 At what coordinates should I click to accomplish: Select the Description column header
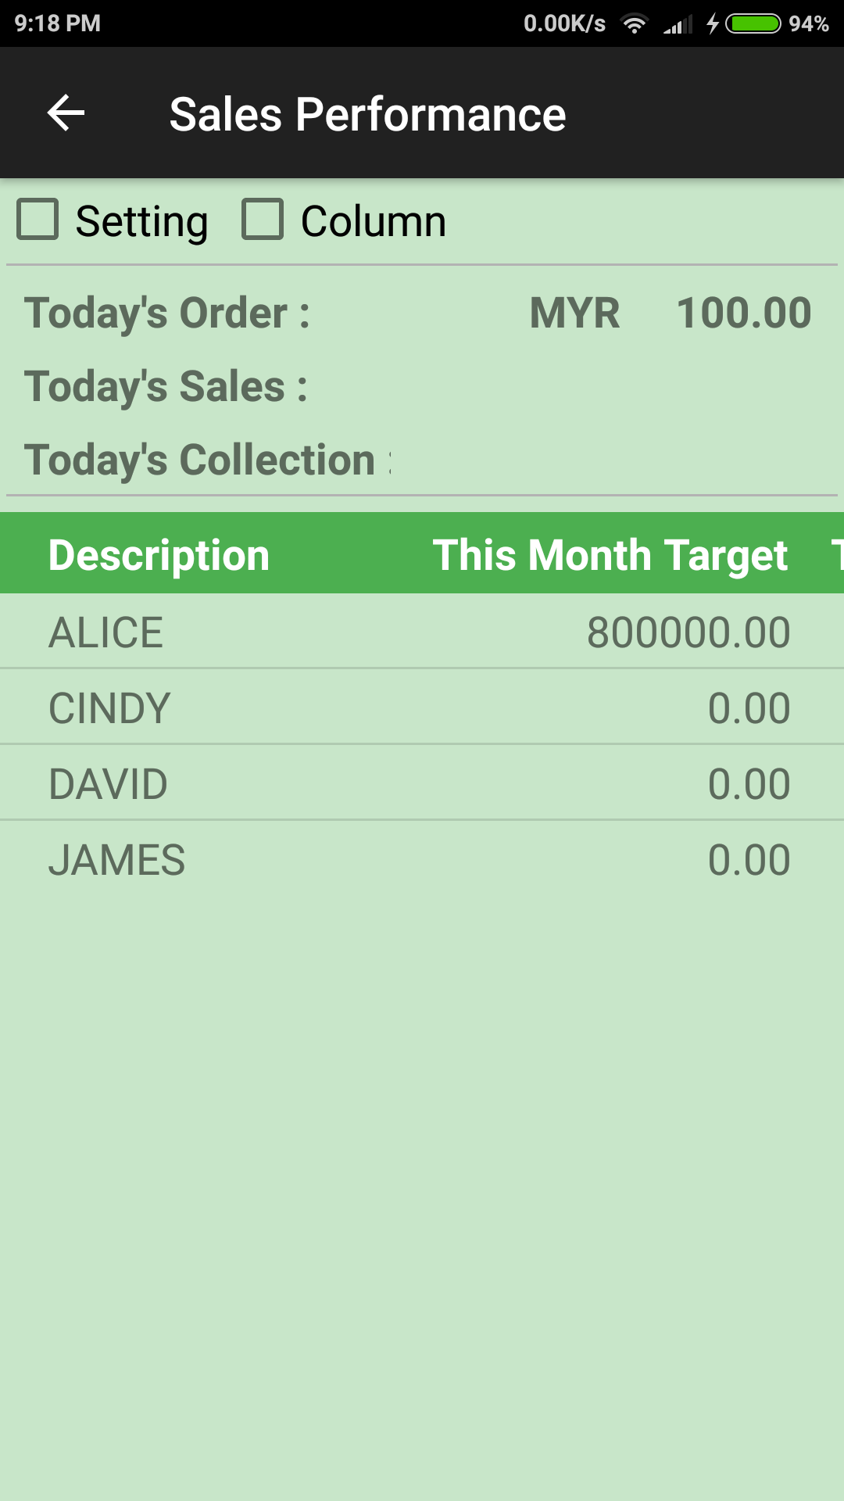click(x=159, y=555)
